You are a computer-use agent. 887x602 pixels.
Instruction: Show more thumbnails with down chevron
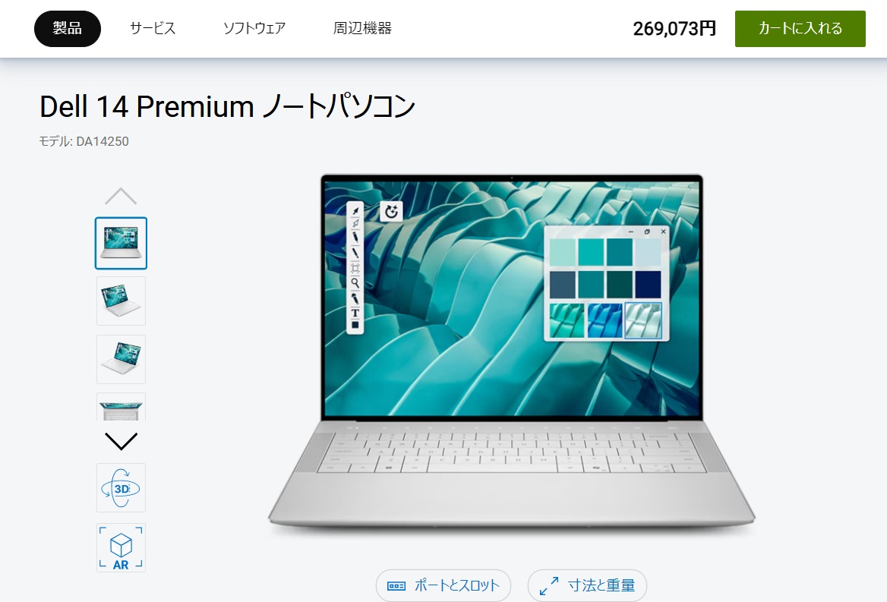click(121, 441)
